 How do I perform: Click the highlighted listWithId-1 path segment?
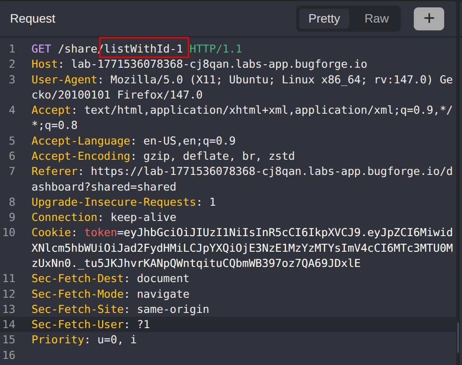(x=144, y=49)
